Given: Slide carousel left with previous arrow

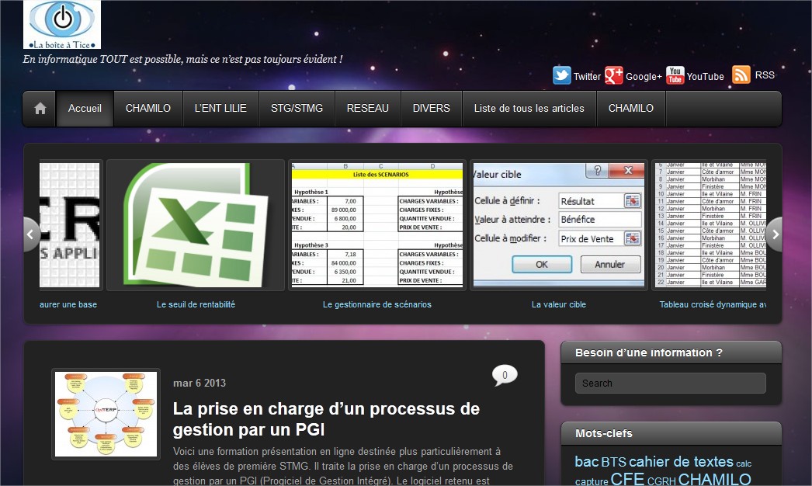Looking at the screenshot, I should pos(31,234).
